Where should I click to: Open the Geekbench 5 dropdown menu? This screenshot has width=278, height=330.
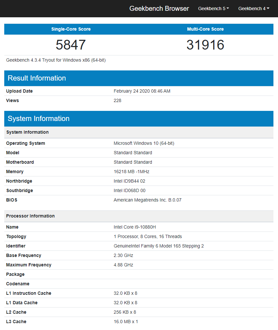pyautogui.click(x=213, y=8)
